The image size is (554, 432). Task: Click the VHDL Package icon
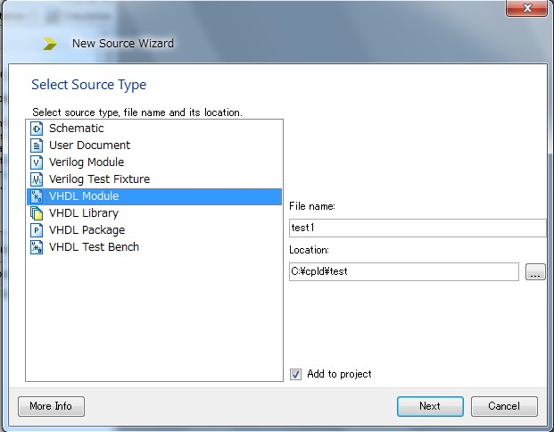pyautogui.click(x=37, y=230)
